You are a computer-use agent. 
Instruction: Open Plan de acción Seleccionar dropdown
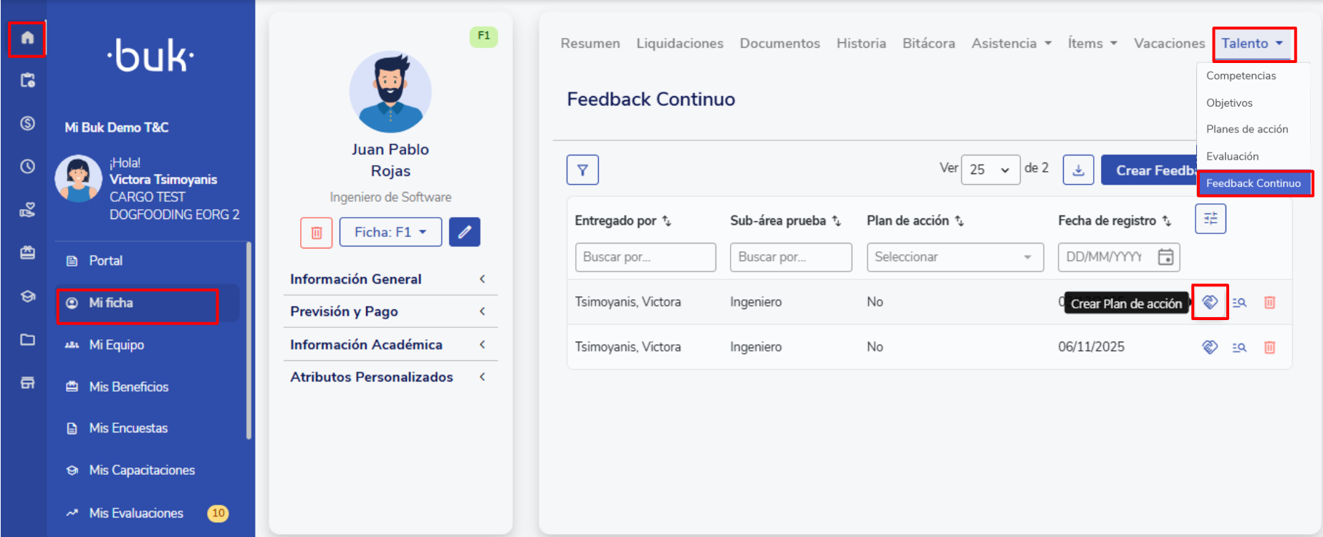953,257
